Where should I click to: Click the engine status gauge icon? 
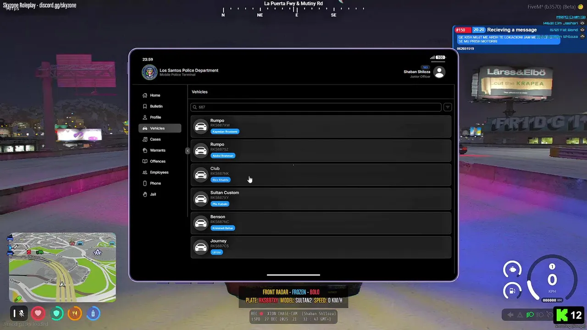(x=512, y=269)
